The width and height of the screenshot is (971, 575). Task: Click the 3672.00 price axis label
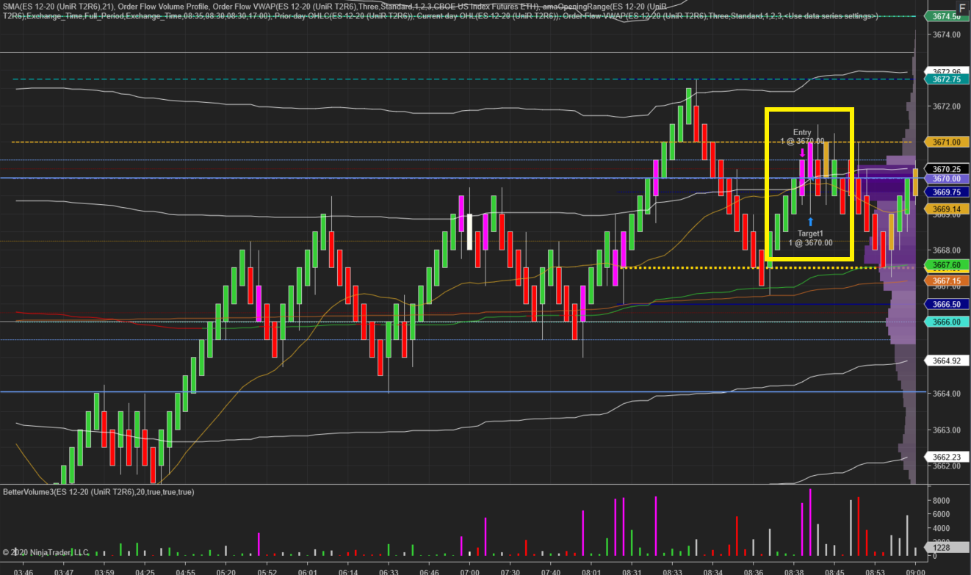pyautogui.click(x=946, y=106)
